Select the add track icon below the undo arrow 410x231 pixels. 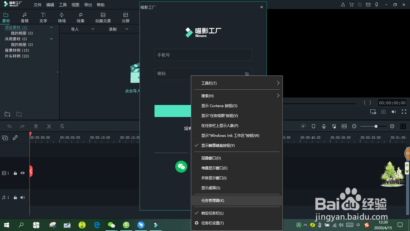(x=5, y=137)
